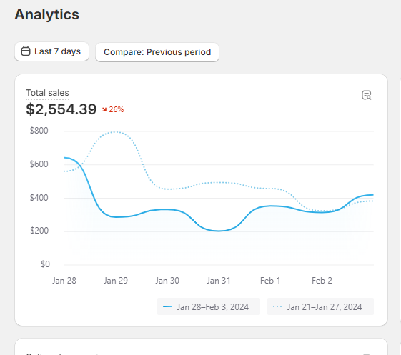Image resolution: width=401 pixels, height=355 pixels.
Task: Toggle Jan 21–Jan 27, 2024 legend series
Action: click(320, 306)
